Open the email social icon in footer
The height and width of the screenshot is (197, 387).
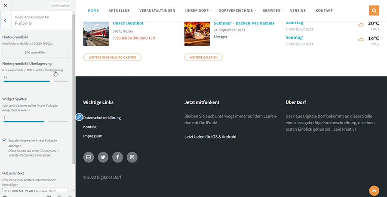89,157
